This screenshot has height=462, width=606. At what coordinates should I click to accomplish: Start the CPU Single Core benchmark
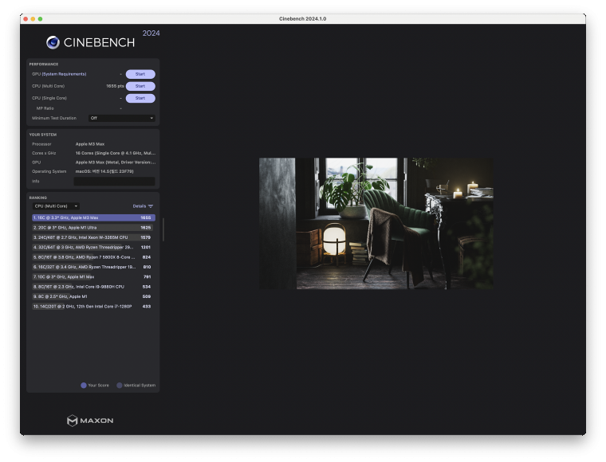(x=140, y=98)
